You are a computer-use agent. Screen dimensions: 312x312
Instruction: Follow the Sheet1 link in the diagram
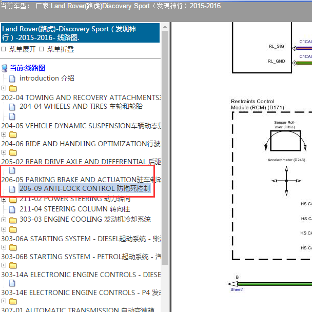click(237, 289)
